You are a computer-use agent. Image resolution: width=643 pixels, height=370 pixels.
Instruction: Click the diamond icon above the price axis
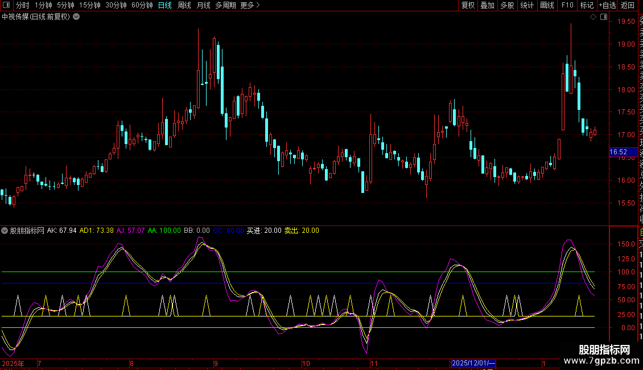(593, 17)
